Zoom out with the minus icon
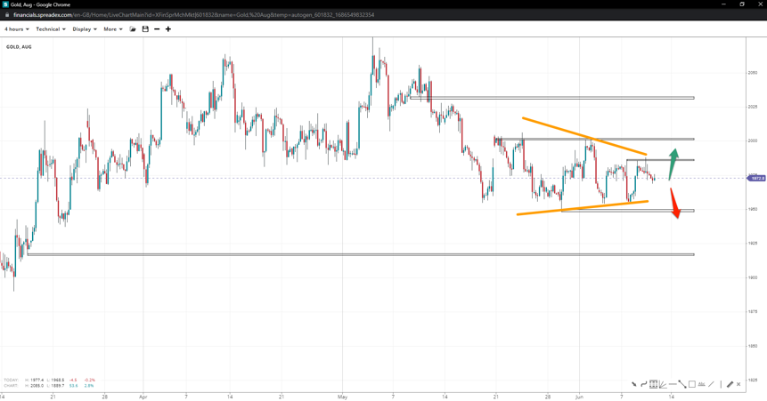The height and width of the screenshot is (401, 767). (157, 29)
